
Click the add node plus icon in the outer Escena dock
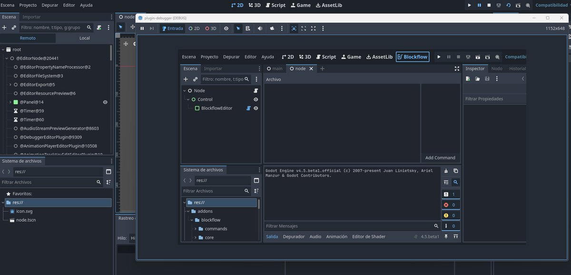pos(4,28)
